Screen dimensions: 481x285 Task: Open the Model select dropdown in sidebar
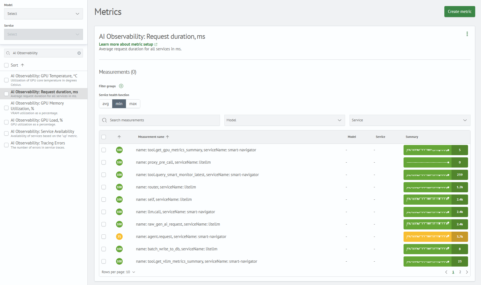(44, 14)
